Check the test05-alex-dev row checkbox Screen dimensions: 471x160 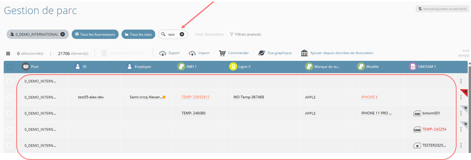tap(10, 97)
